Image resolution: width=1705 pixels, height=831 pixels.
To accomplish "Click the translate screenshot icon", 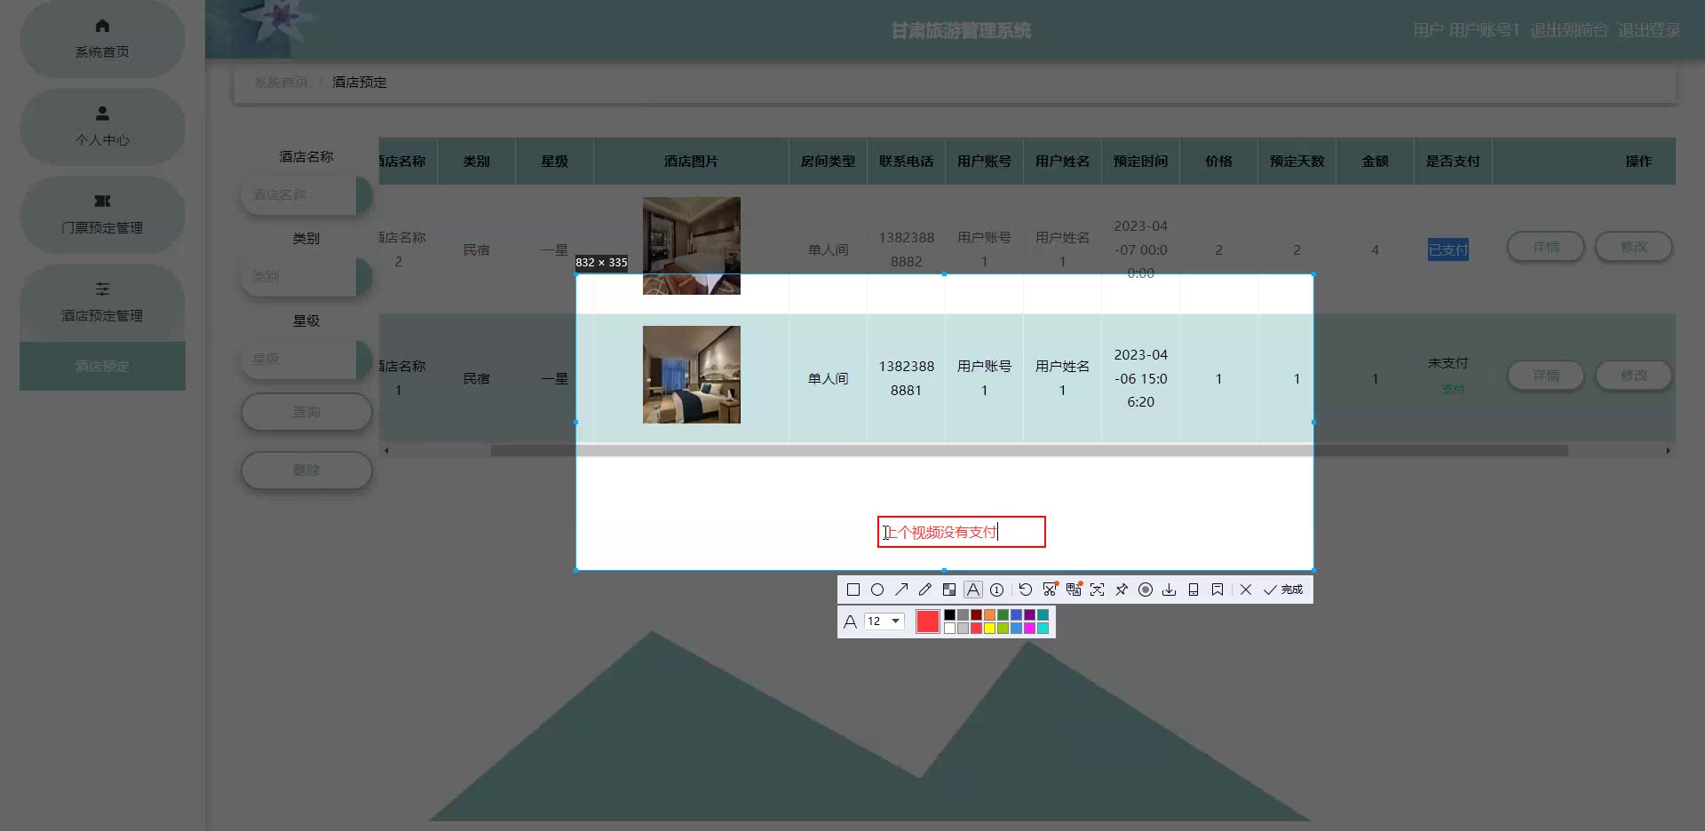I will [x=1074, y=590].
